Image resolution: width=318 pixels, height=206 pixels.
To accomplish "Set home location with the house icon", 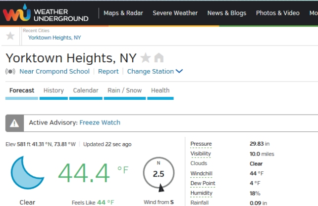I will click(x=159, y=58).
